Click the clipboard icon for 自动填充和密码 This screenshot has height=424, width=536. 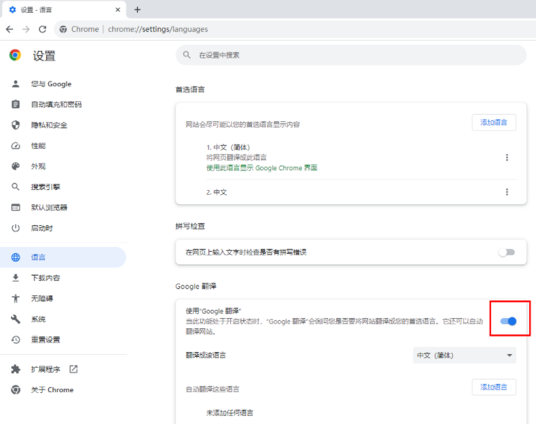16,104
